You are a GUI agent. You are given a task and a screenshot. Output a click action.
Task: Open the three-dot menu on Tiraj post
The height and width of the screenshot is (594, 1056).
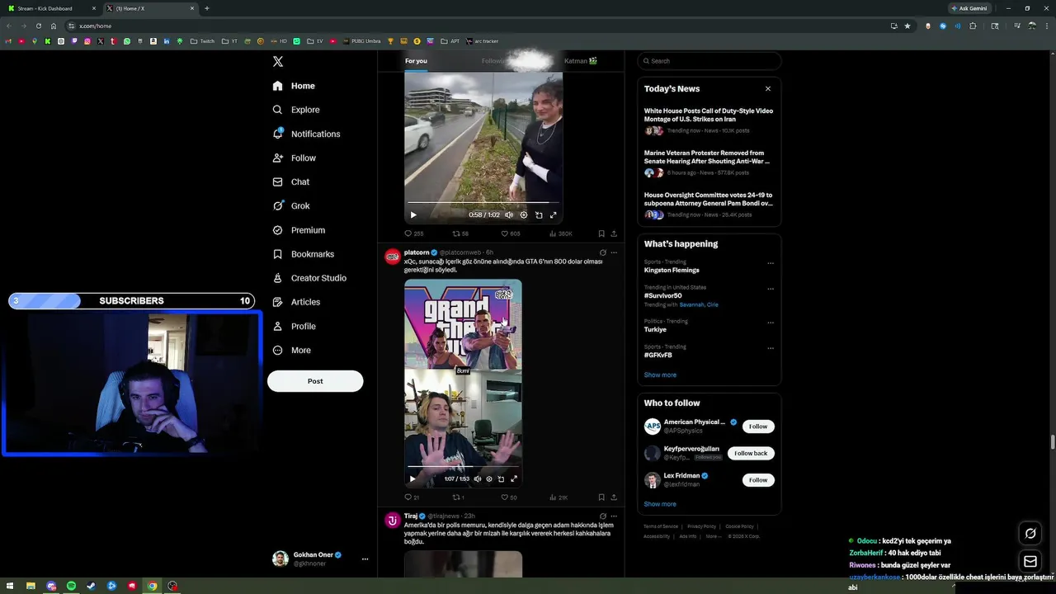coord(614,516)
